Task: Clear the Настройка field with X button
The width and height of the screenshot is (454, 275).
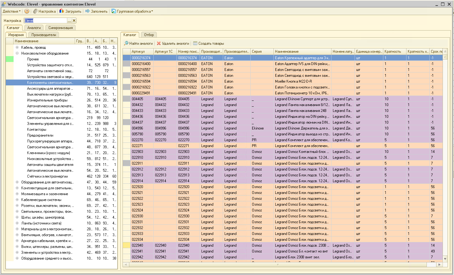Action: 74,21
